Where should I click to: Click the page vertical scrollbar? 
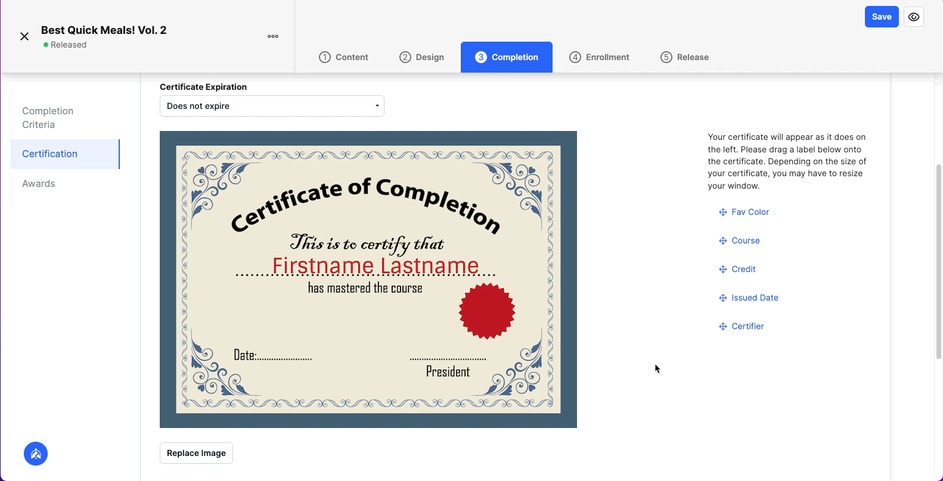[x=939, y=262]
